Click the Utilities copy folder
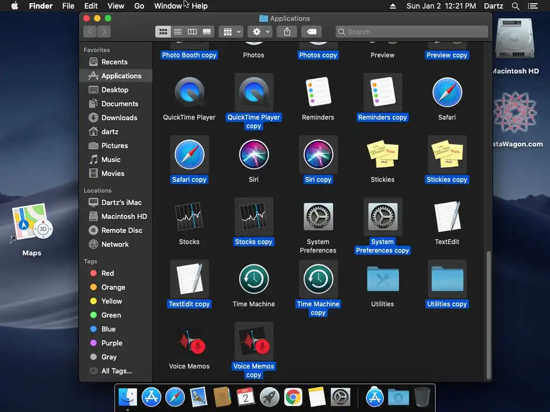This screenshot has width=550, height=412. point(447,279)
